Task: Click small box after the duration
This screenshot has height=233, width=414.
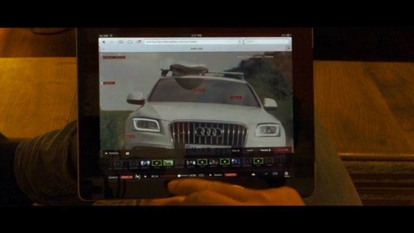Action: click(x=201, y=175)
